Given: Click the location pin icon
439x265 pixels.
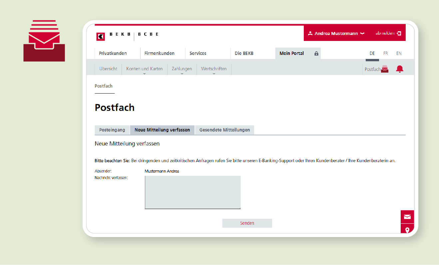Looking at the screenshot, I should pos(407,230).
